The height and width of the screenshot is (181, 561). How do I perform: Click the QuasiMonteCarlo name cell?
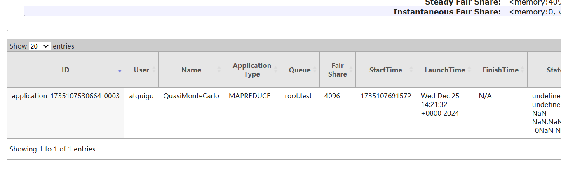pos(191,96)
